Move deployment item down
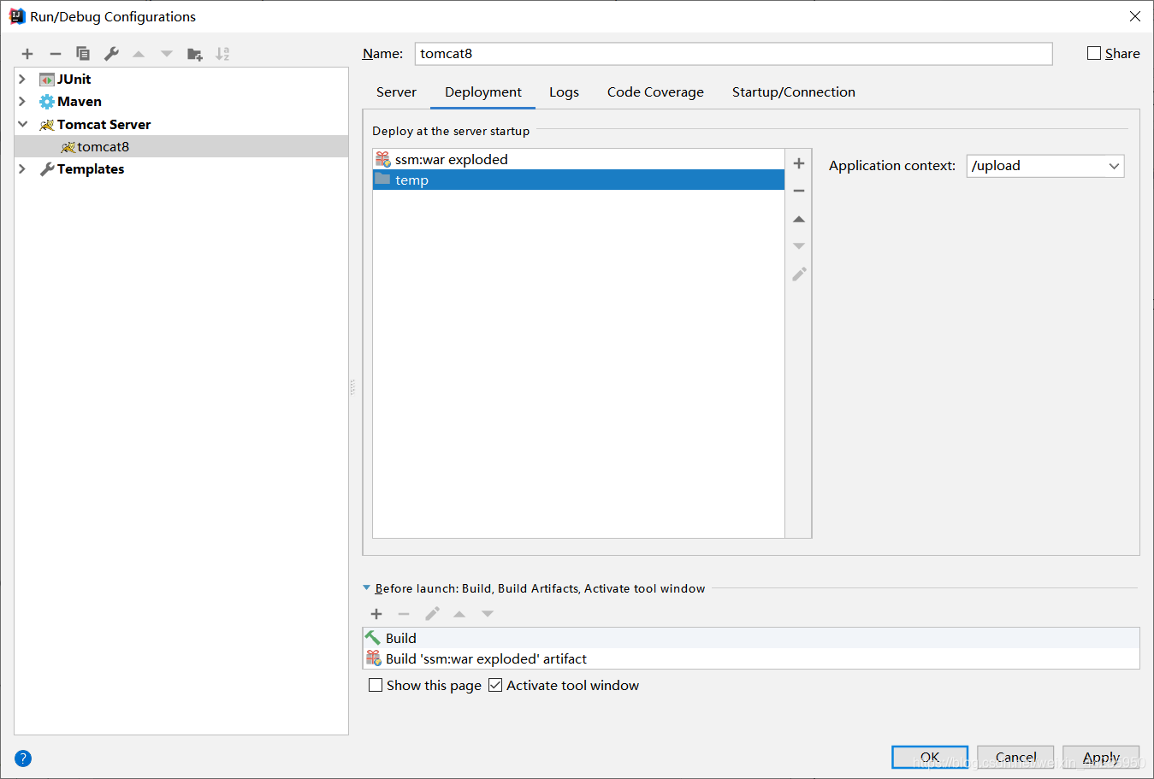Viewport: 1154px width, 779px height. coord(799,246)
